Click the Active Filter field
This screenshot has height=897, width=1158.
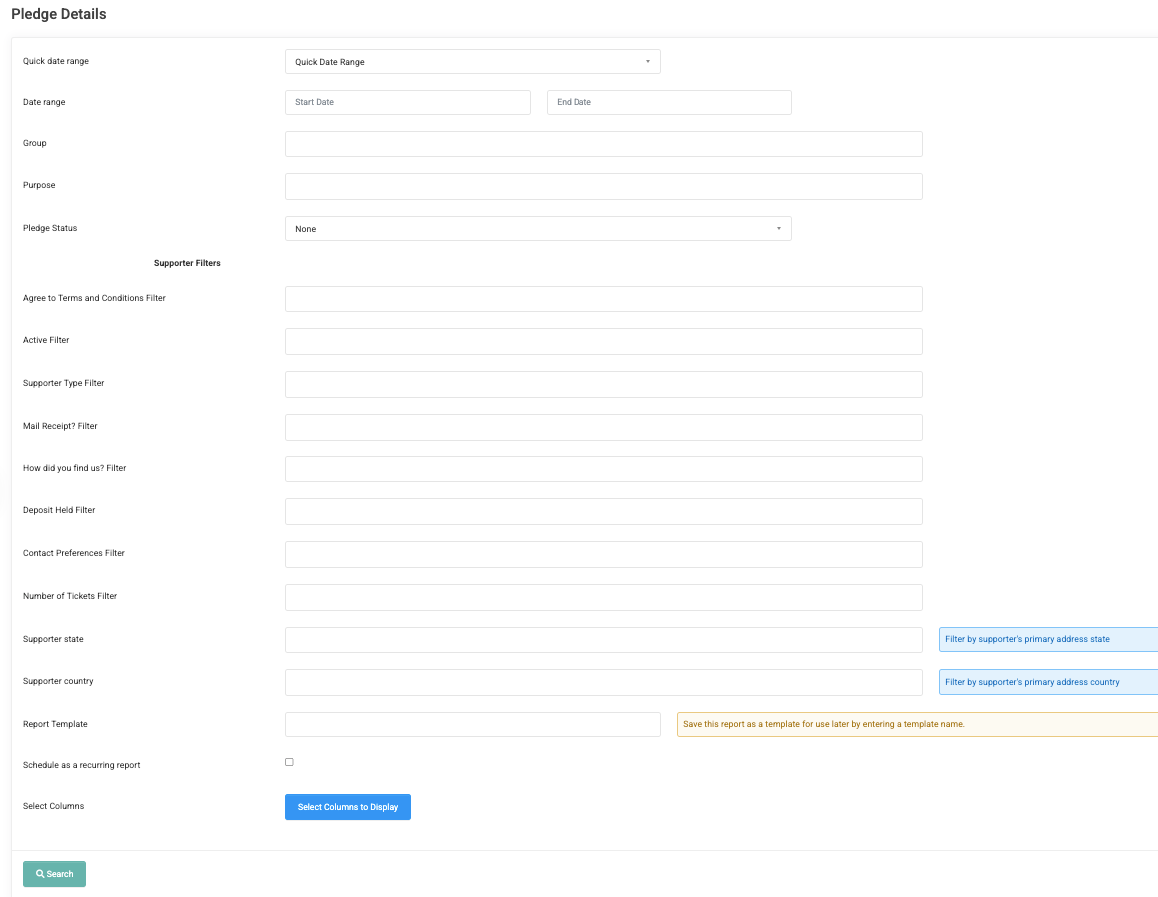603,341
